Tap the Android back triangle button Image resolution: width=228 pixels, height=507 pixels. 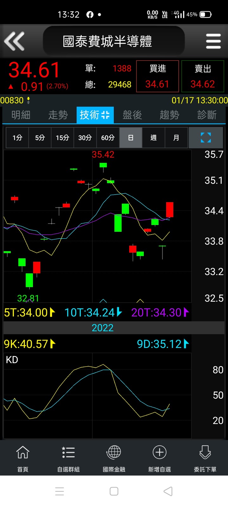pyautogui.click(x=168, y=491)
